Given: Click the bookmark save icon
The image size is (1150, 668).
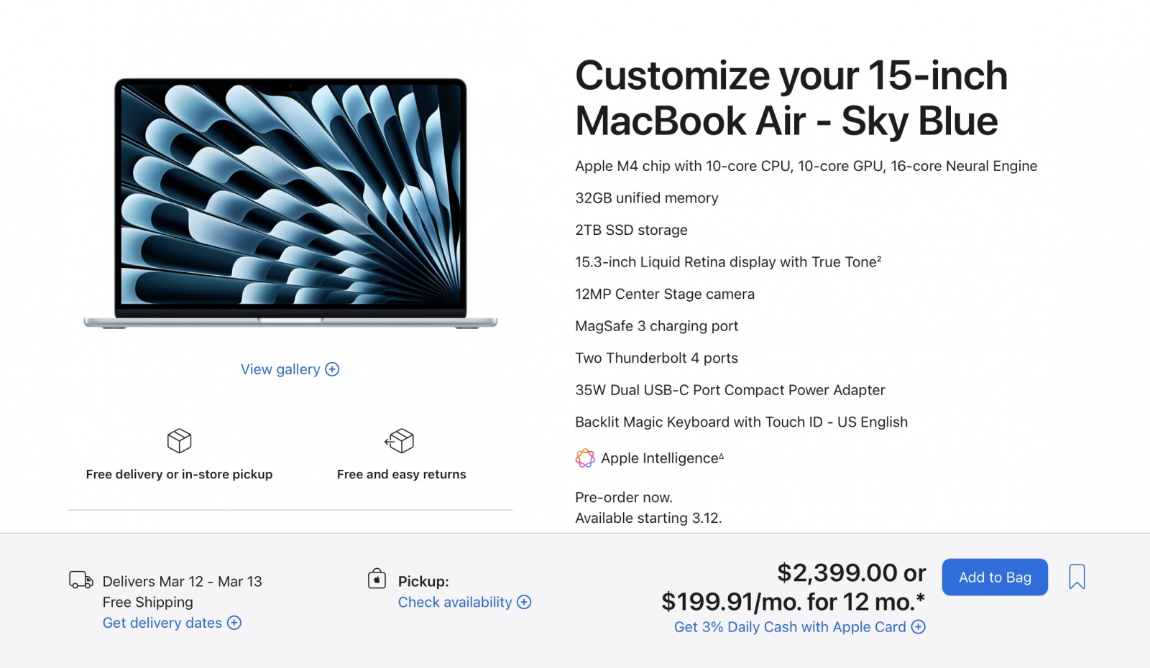Looking at the screenshot, I should (x=1077, y=577).
